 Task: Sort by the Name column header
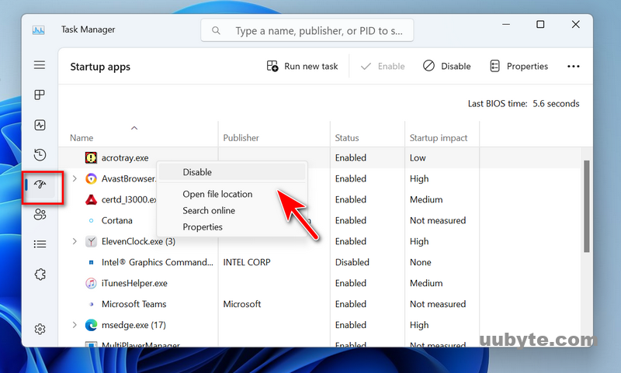tap(82, 138)
